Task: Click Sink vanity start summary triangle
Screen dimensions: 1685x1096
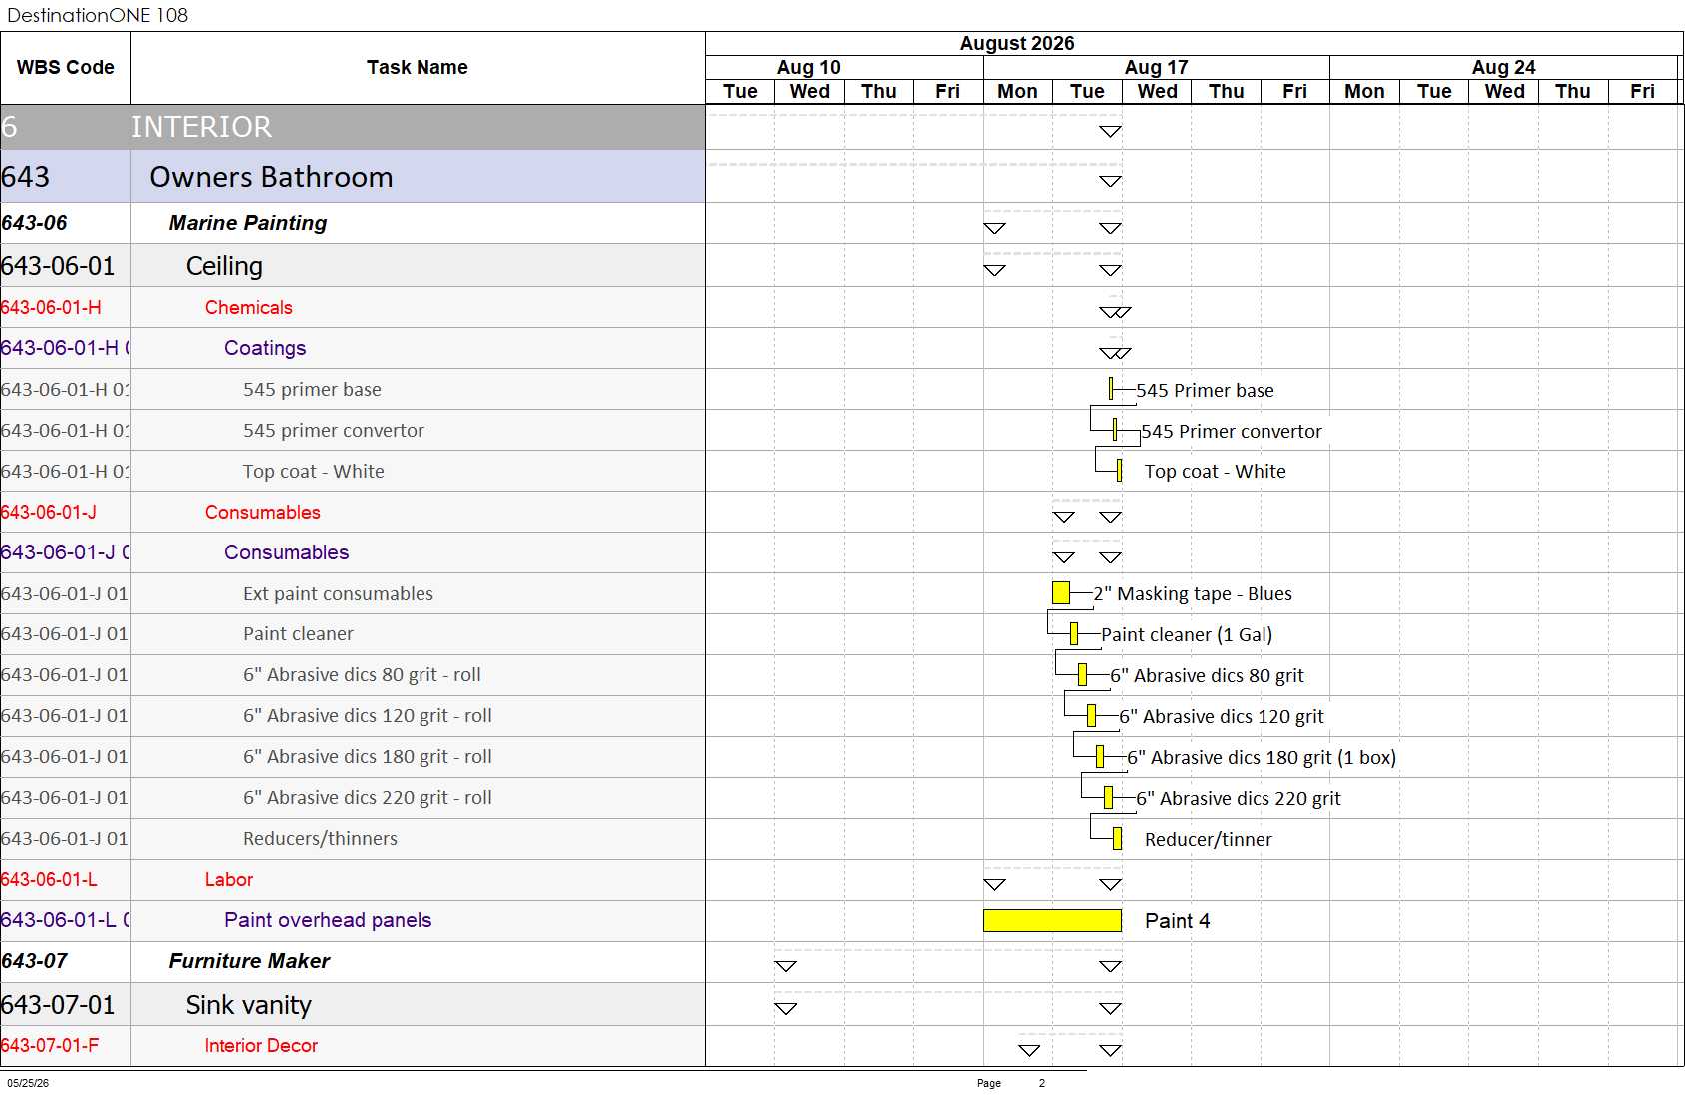Action: (786, 1009)
